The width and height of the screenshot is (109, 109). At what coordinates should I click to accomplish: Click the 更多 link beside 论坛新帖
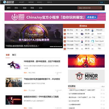[x=103, y=87]
